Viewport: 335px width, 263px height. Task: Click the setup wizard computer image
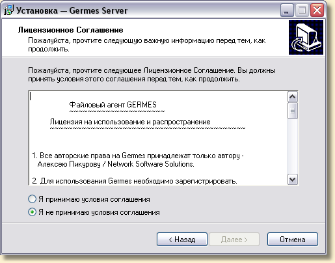point(306,37)
